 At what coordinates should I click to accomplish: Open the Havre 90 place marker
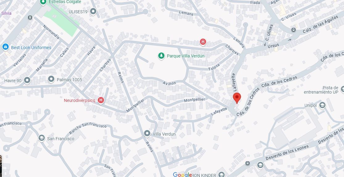coord(27,80)
